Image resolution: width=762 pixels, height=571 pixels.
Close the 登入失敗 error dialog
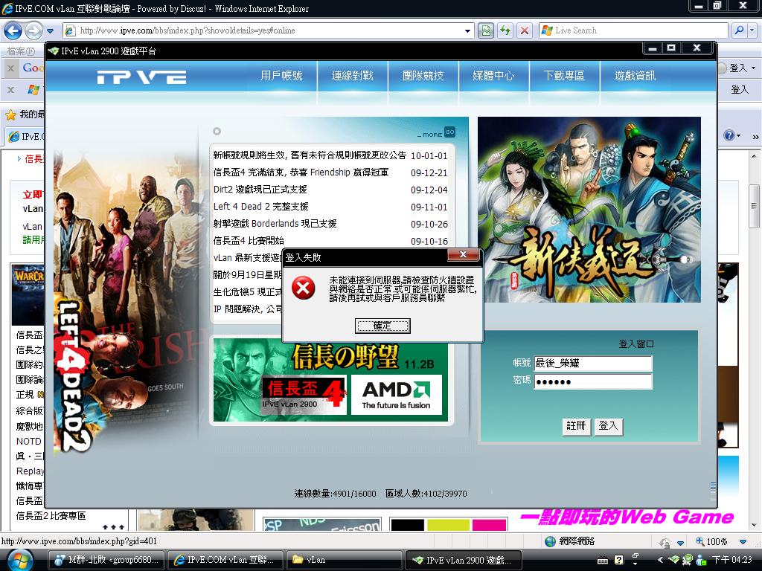[x=463, y=254]
